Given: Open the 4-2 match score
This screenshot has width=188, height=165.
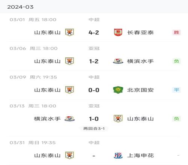Looking at the screenshot, I should tap(94, 33).
